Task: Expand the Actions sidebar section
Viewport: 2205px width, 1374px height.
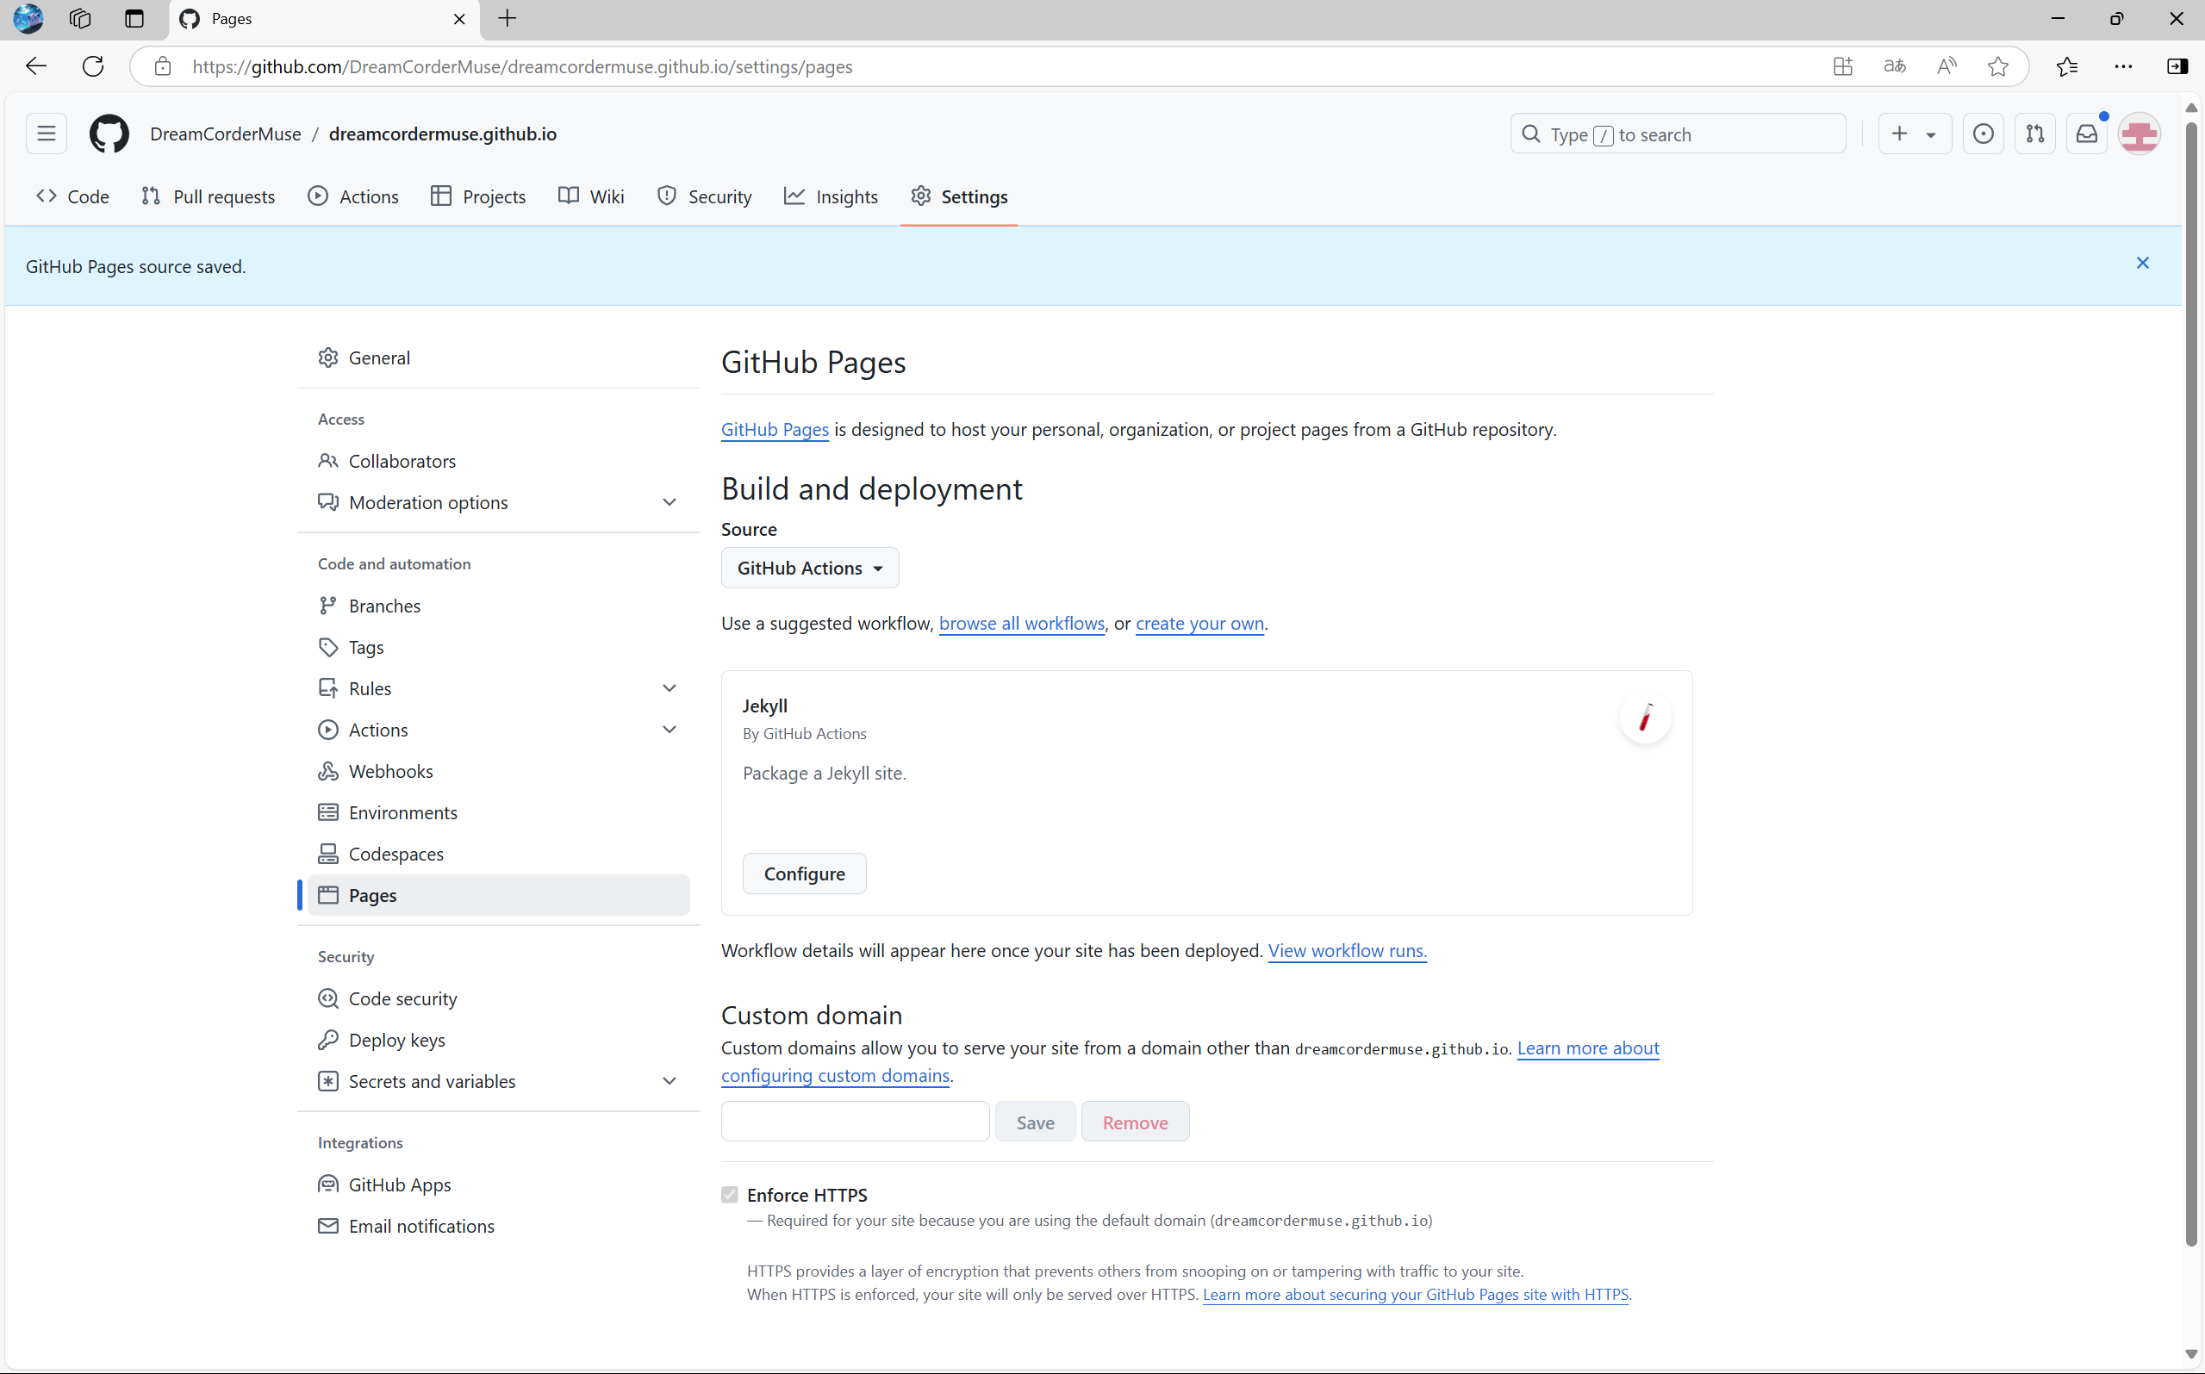Action: point(669,730)
